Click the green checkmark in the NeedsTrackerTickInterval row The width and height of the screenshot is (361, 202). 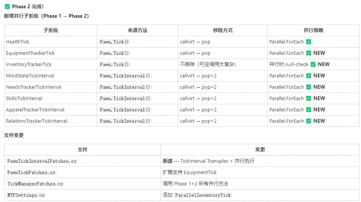[x=309, y=87]
